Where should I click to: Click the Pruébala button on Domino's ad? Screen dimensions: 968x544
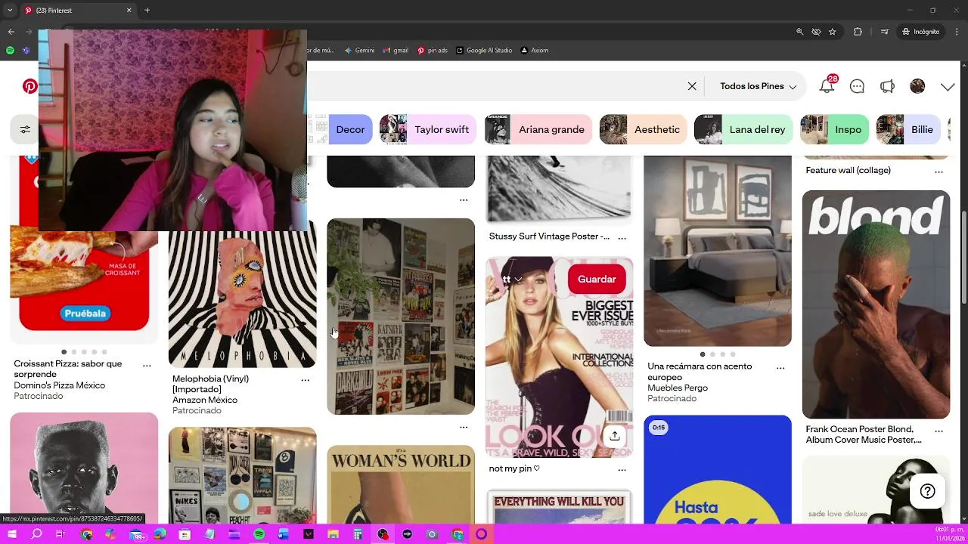[x=85, y=313]
